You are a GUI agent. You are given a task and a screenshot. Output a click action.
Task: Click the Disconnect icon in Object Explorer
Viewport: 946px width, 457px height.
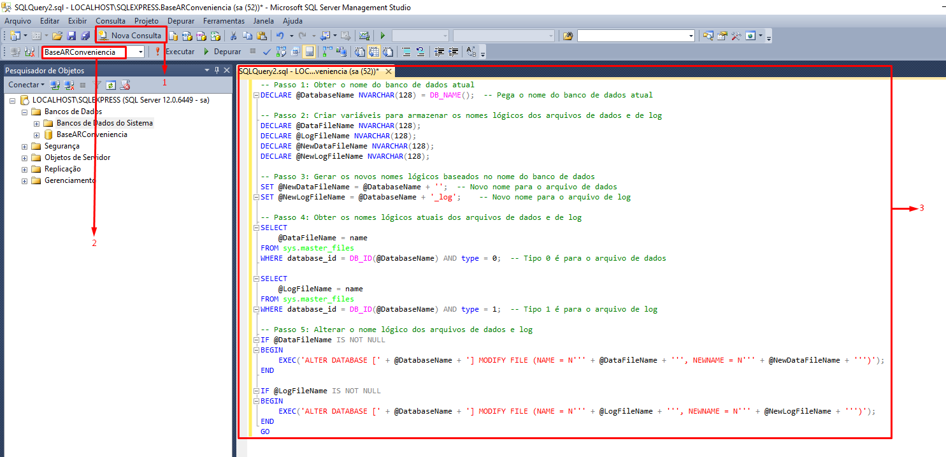(x=69, y=85)
